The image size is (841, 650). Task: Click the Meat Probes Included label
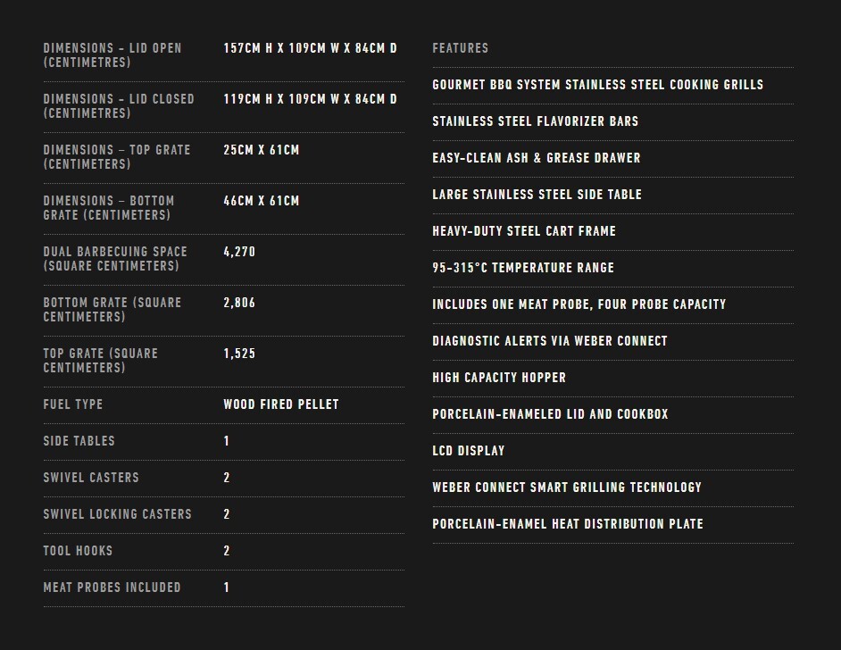(x=112, y=587)
